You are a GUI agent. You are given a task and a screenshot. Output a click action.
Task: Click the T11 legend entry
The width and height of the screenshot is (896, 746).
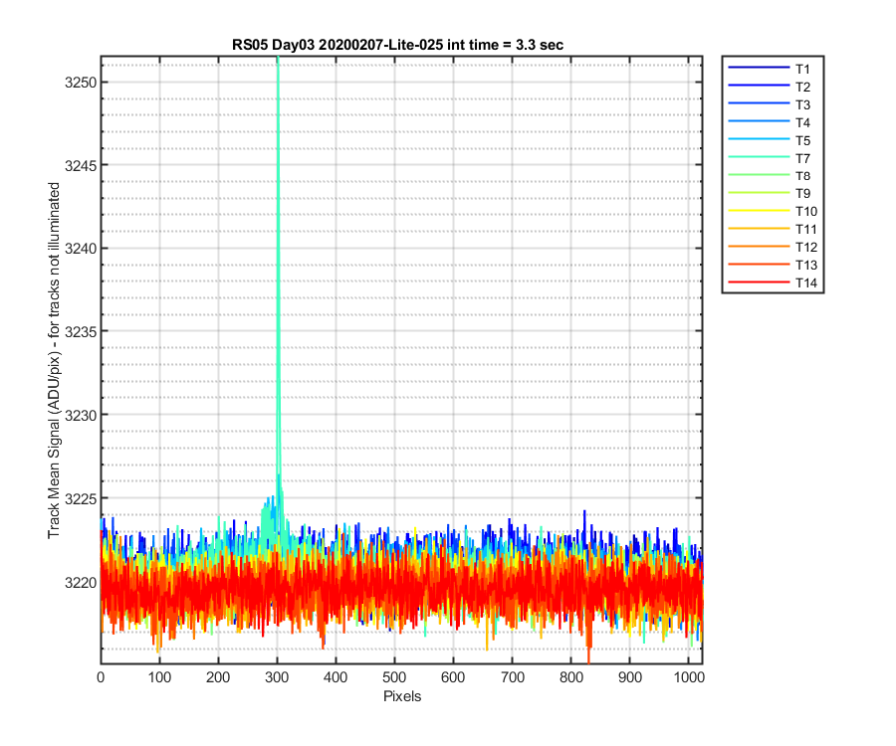click(x=773, y=229)
